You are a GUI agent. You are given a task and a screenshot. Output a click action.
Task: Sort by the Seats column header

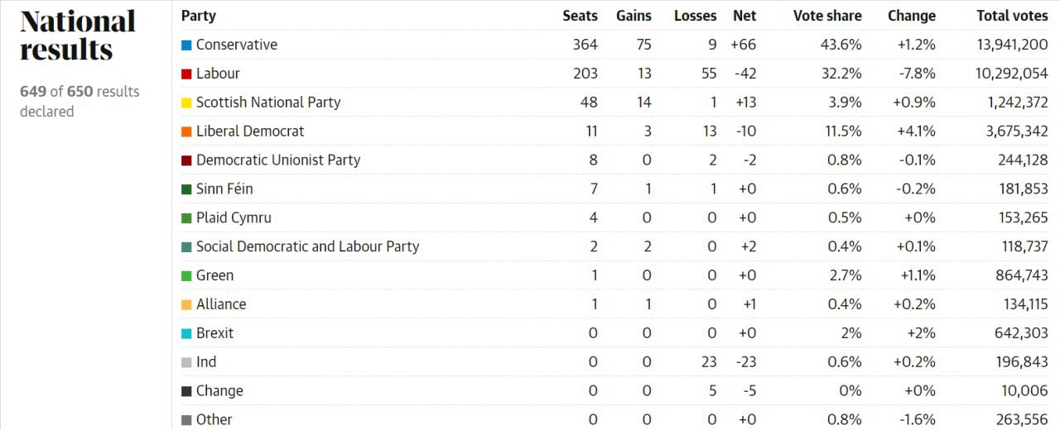click(580, 16)
